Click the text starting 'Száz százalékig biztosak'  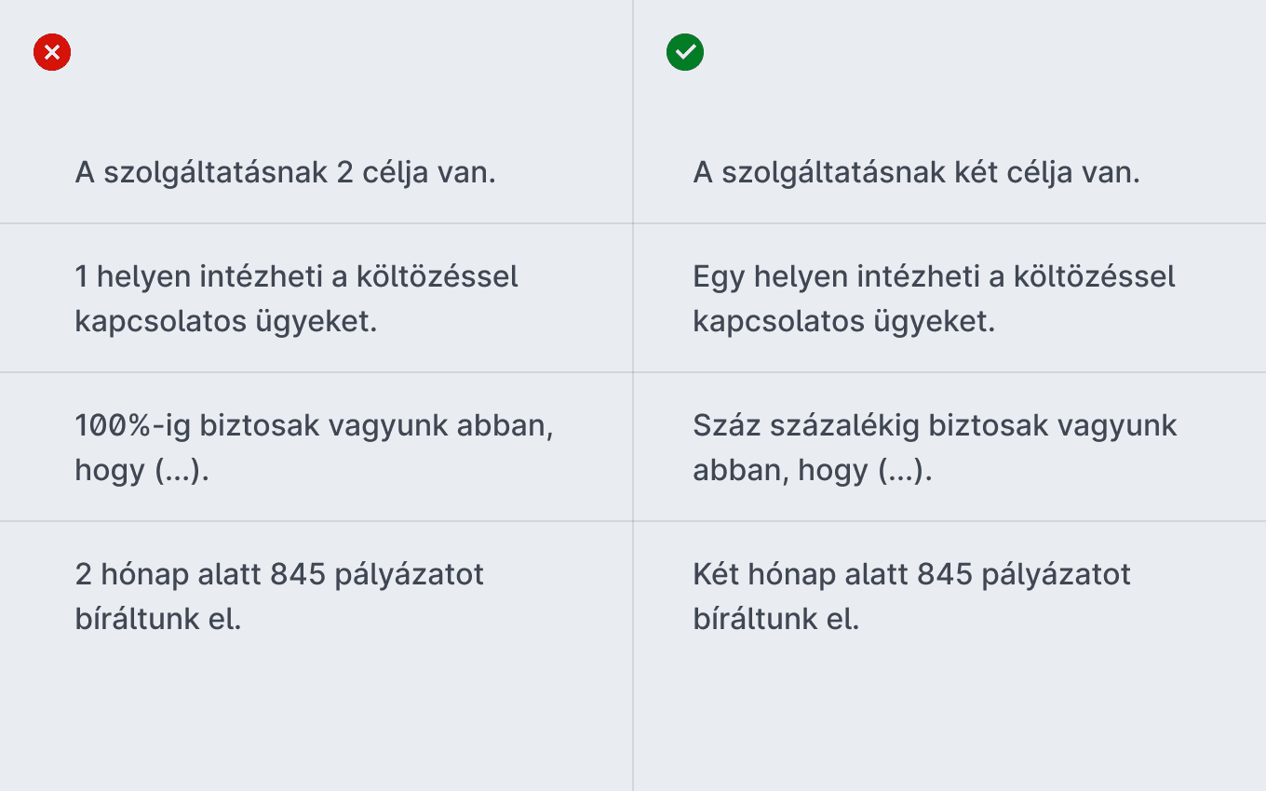[x=935, y=448]
